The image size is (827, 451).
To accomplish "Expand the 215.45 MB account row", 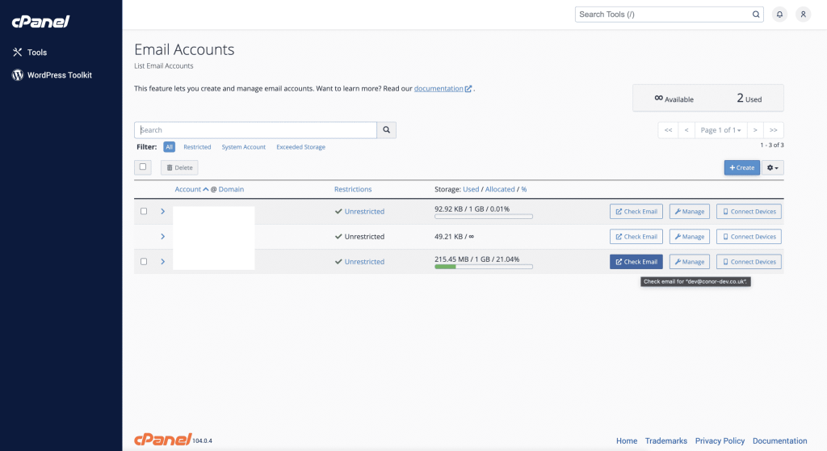I will tap(162, 261).
